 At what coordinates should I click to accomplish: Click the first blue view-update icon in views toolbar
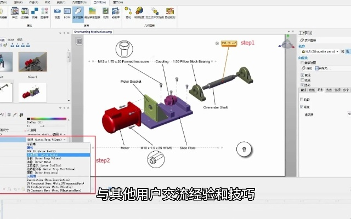pos(12,45)
